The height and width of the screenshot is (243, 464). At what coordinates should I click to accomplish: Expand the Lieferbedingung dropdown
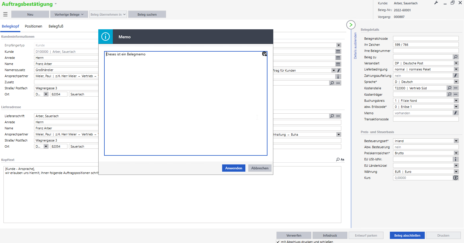(x=456, y=69)
